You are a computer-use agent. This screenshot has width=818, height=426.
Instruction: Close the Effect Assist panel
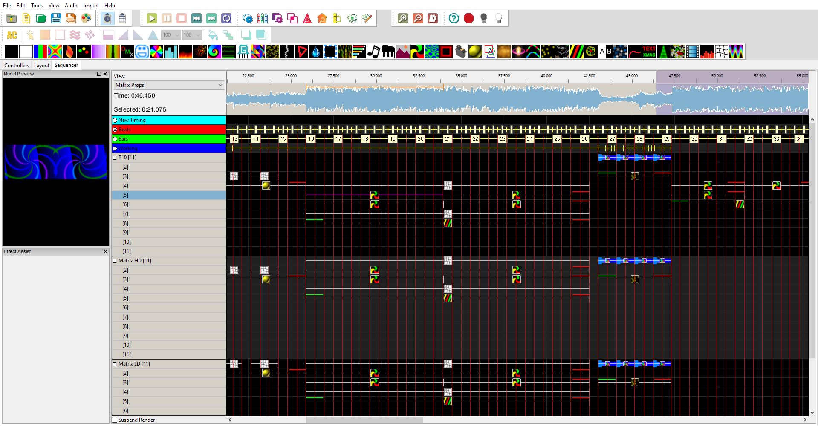click(x=105, y=252)
